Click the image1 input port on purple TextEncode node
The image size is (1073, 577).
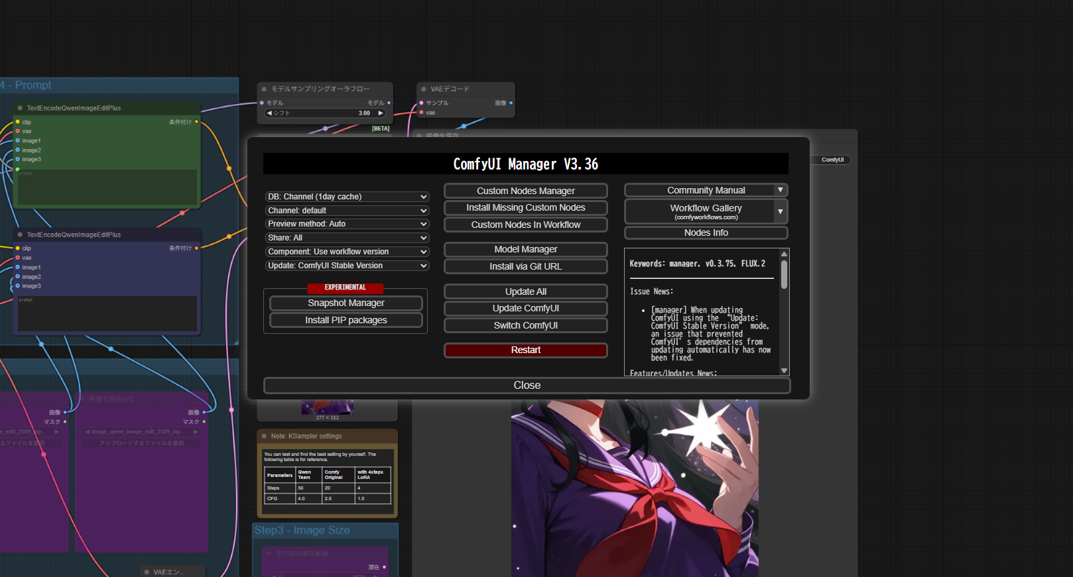click(18, 267)
